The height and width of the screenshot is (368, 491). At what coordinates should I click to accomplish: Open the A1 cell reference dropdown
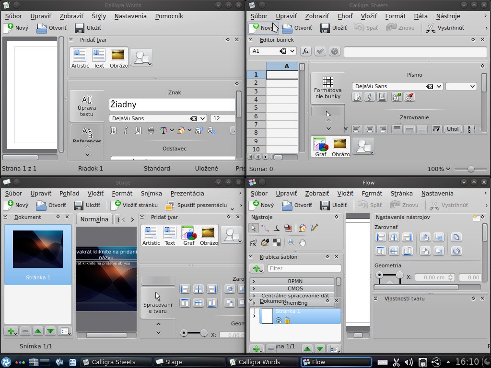292,51
